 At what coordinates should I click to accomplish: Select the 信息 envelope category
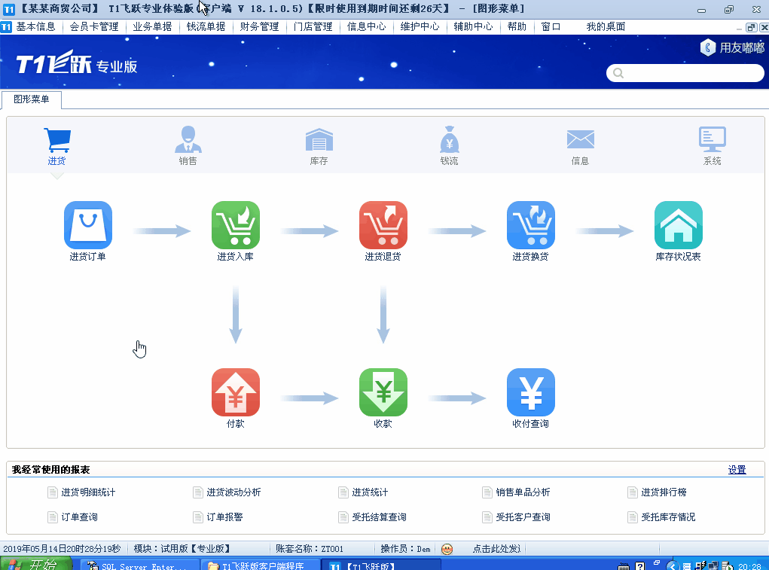(x=580, y=146)
